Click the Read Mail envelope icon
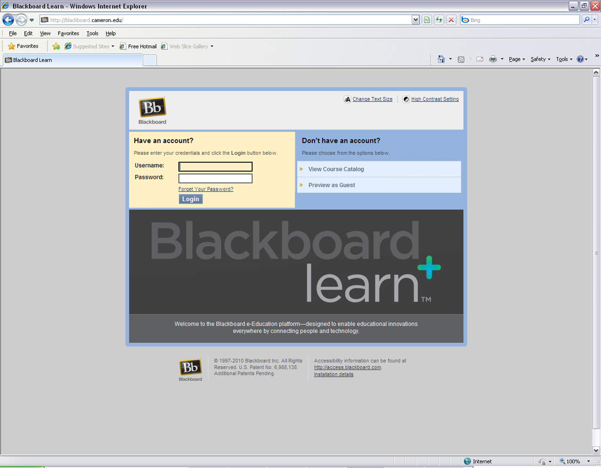This screenshot has width=601, height=468. [479, 59]
